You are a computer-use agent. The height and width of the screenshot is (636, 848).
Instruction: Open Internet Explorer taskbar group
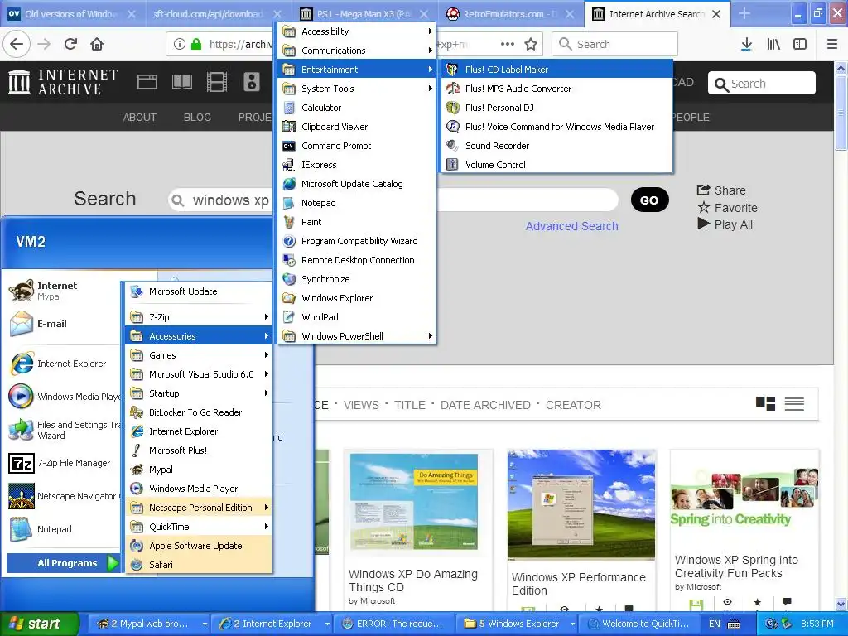(x=272, y=624)
